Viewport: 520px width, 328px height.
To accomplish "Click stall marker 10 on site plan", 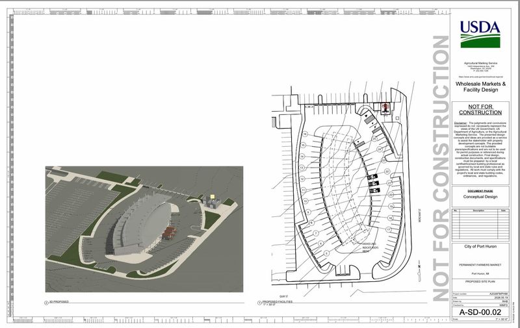I will 305,201.
